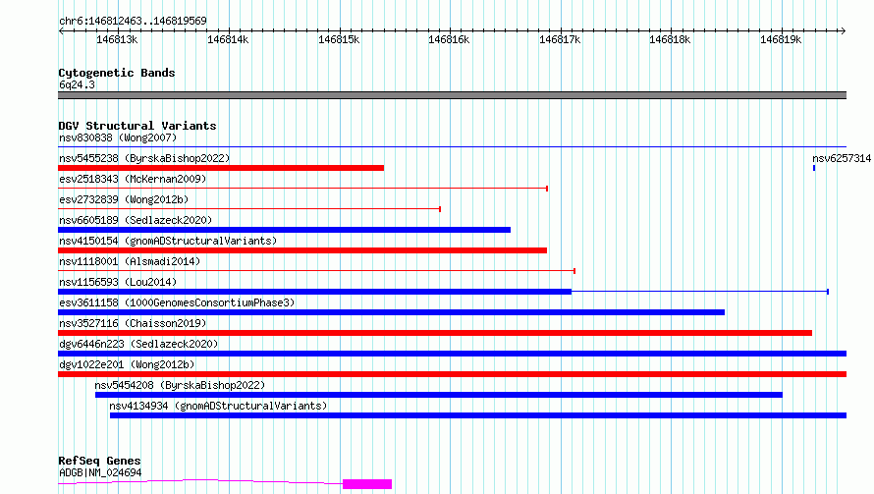Click the nsv3527116 (Chaisson2019) label
Image resolution: width=874 pixels, height=494 pixels.
point(133,323)
